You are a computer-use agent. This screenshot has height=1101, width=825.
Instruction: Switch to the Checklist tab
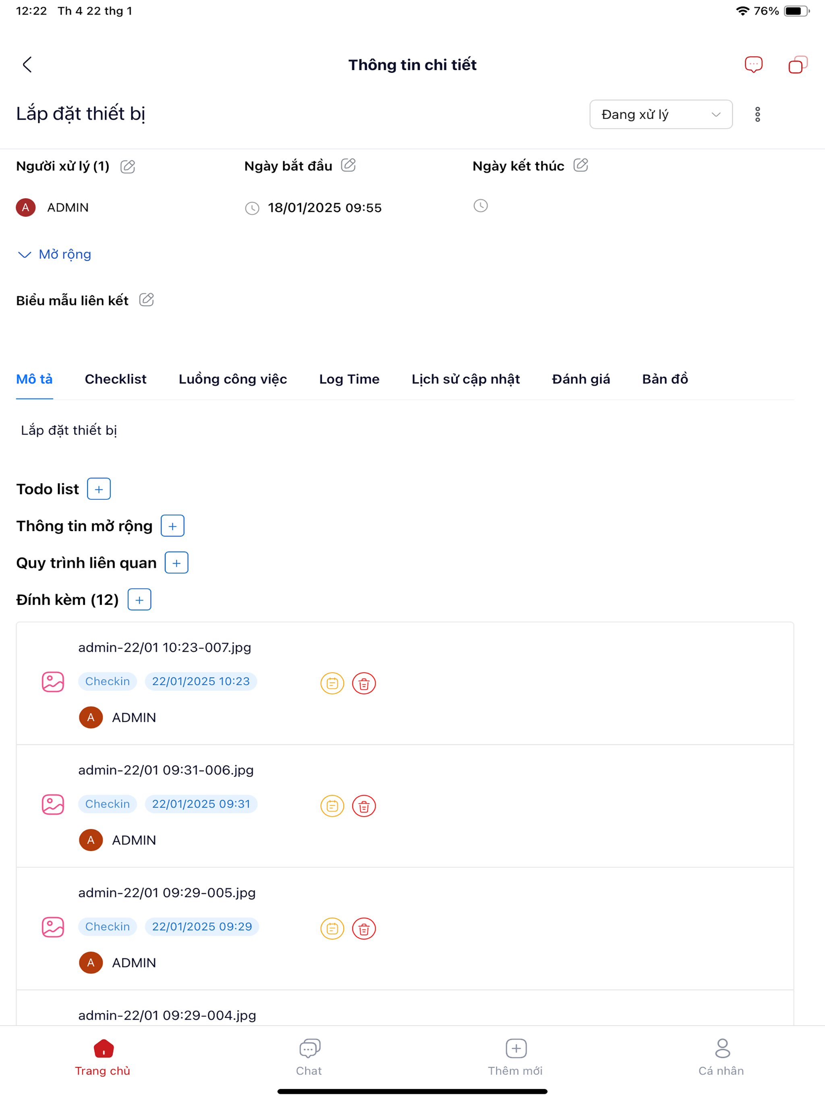coord(116,379)
